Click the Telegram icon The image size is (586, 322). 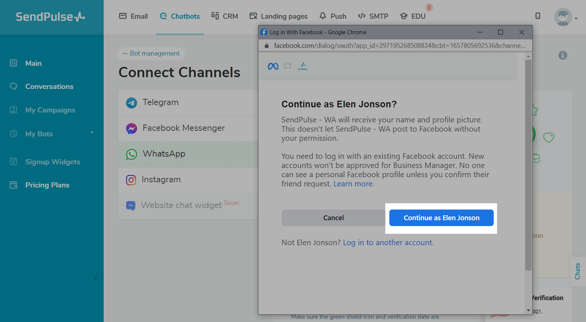(x=132, y=103)
